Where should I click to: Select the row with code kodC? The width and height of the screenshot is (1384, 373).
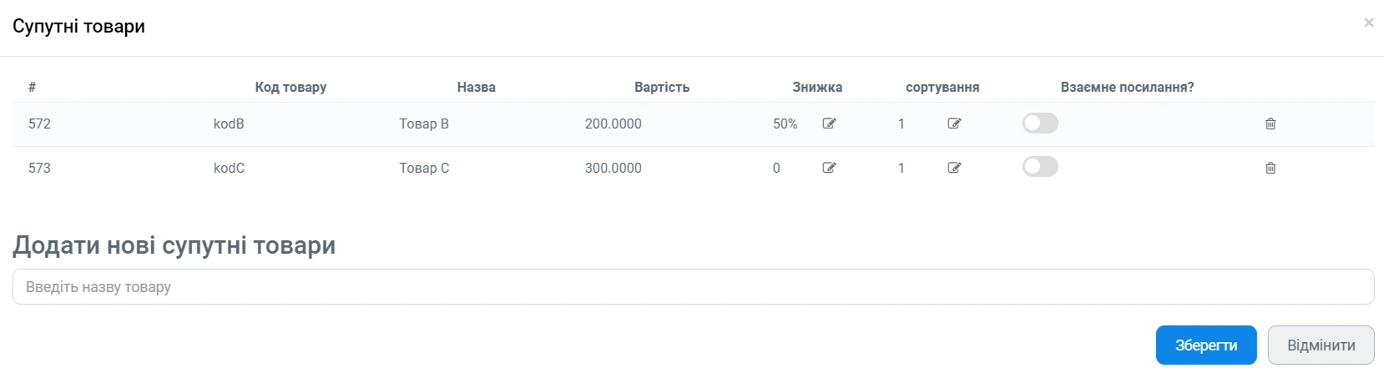(229, 168)
